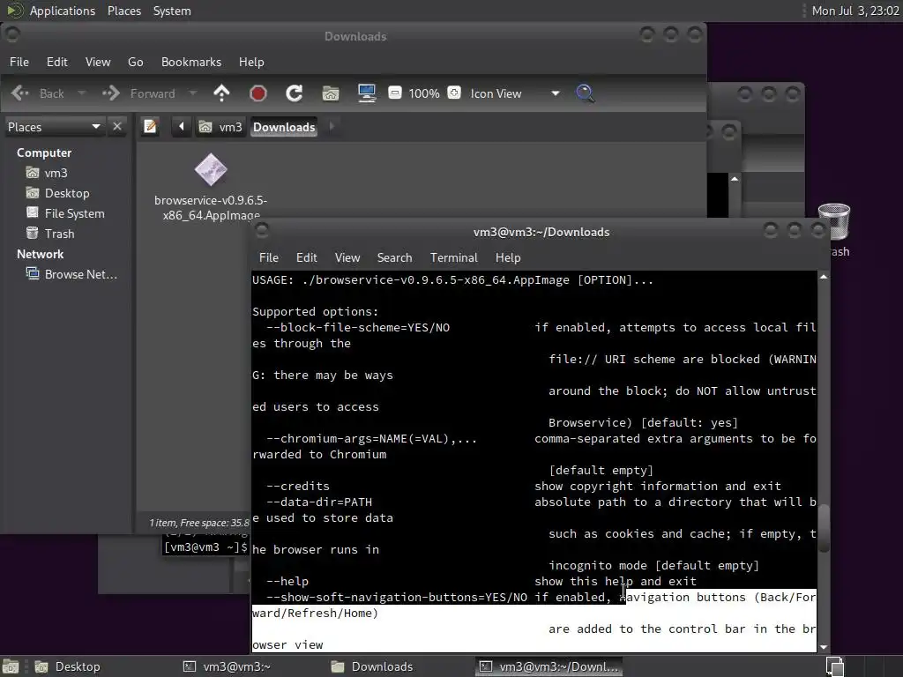Click the terminal vertical scrollbar handle
The height and width of the screenshot is (677, 903).
click(824, 528)
